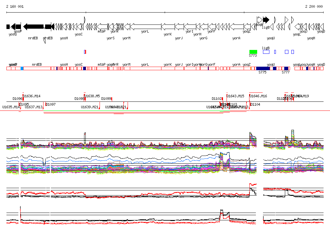Select the S773 label
The height and width of the screenshot is (230, 330).
[253, 55]
